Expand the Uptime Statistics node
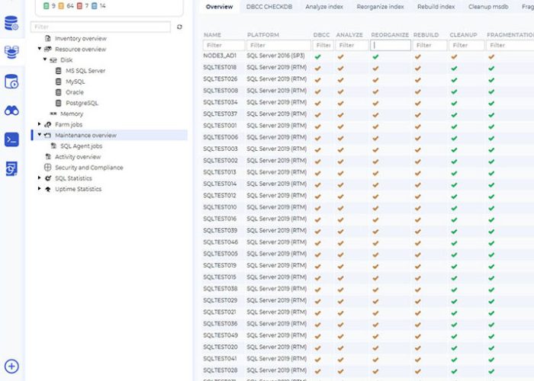 pyautogui.click(x=40, y=188)
